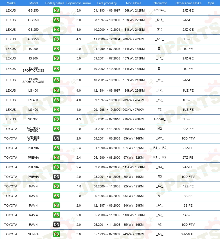Viewport: 220px width, 239px height.
Task: Click petrol icon in IS 200 Sportcross 10.2002 row
Action: [57, 69]
